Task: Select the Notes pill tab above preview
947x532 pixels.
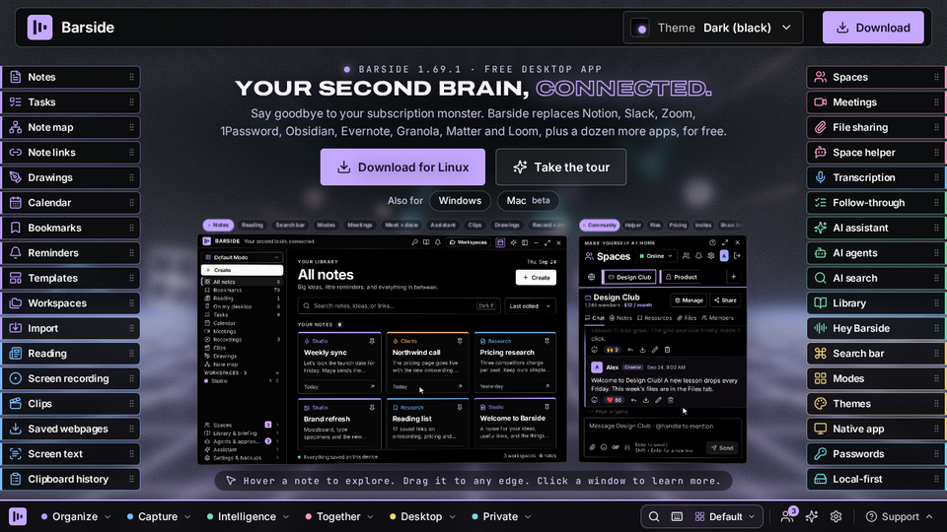Action: click(218, 225)
